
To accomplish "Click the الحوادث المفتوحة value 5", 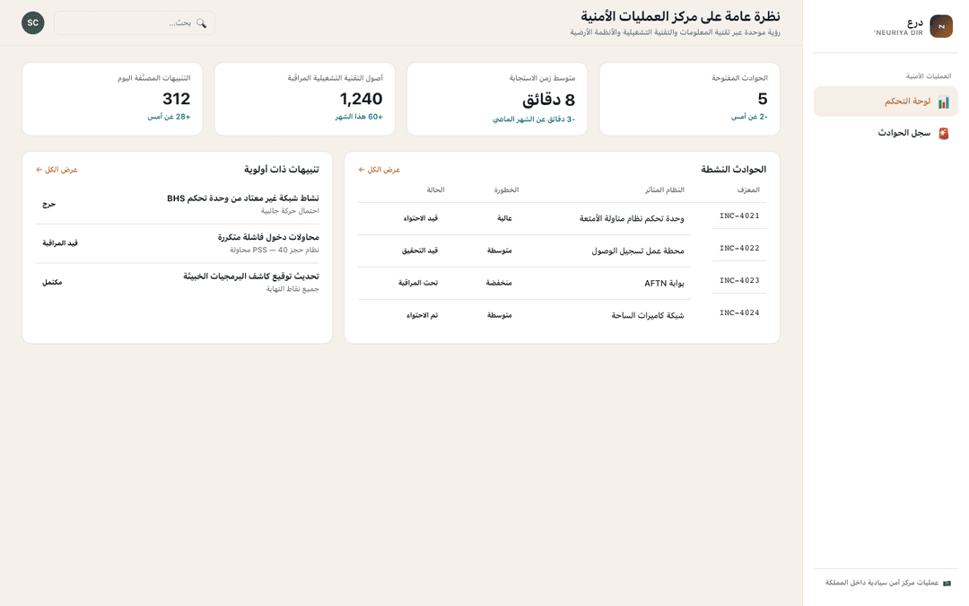I will (x=763, y=99).
